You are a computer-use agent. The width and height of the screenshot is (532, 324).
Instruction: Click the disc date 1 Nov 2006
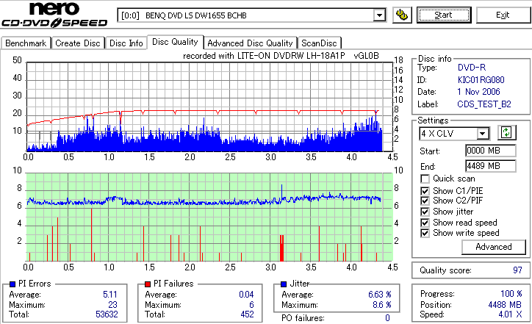click(478, 92)
